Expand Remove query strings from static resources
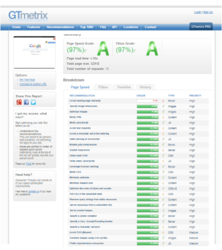This screenshot has width=222, height=250. pyautogui.click(x=93, y=200)
